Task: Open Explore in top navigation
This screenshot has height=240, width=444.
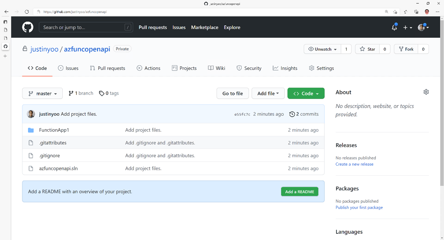Action: (232, 27)
